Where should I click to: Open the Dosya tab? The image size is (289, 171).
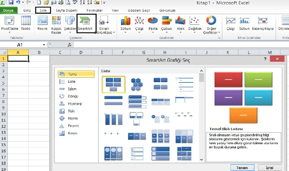point(8,10)
